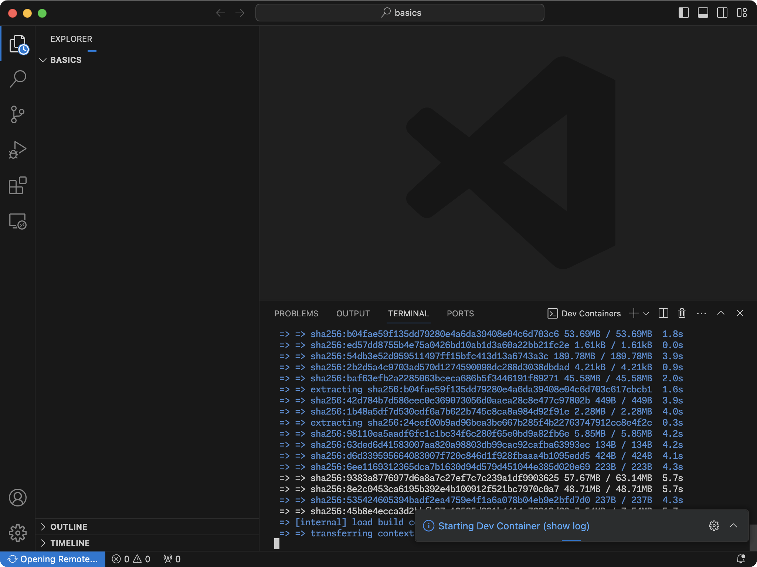757x567 pixels.
Task: Click the forwarded ports status item
Action: [x=172, y=559]
